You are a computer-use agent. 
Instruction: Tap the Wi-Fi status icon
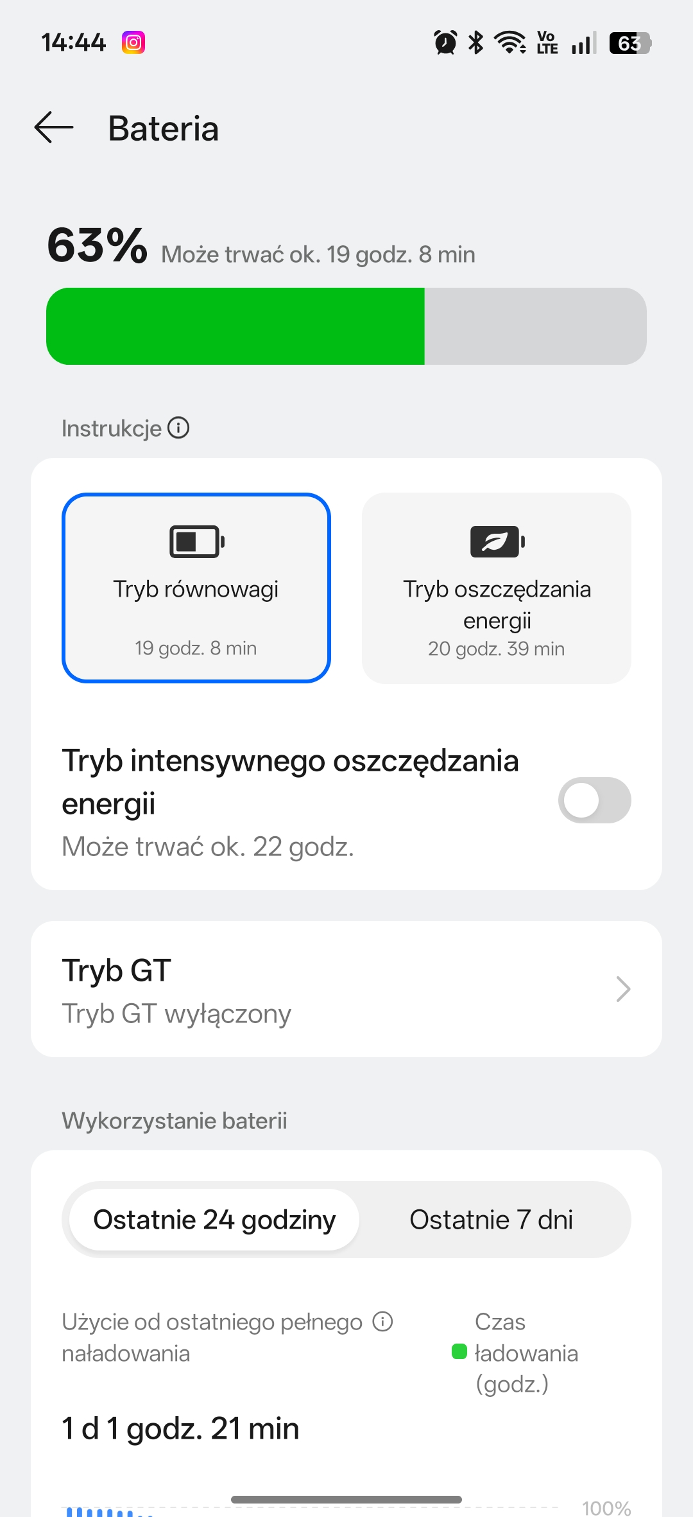pos(510,43)
